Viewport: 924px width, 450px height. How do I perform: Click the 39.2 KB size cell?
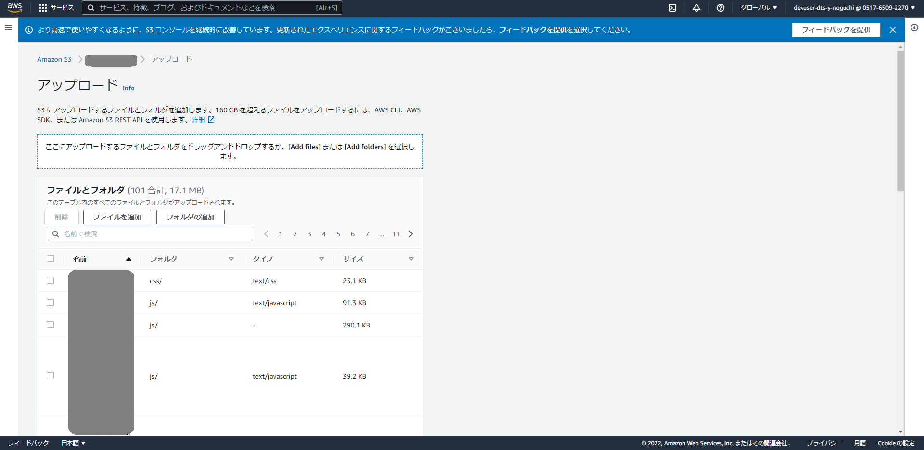click(355, 376)
